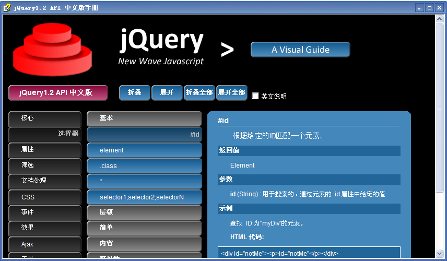
Task: Open the Ajax category
Action: 45,244
